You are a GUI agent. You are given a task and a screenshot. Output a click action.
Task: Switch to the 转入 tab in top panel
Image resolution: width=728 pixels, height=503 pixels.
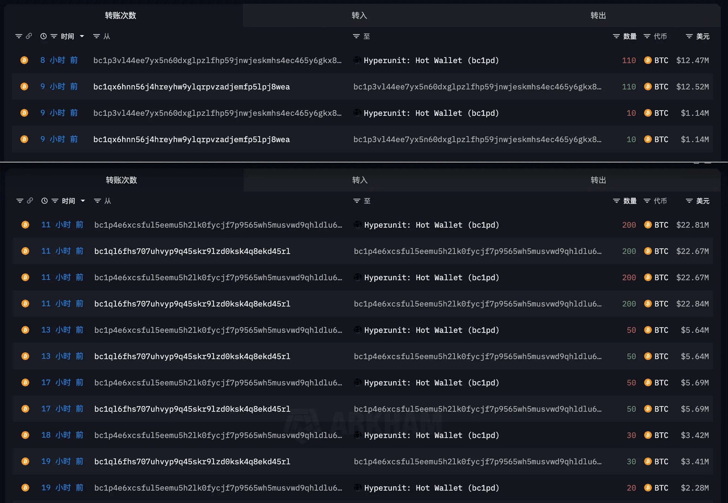click(x=359, y=16)
